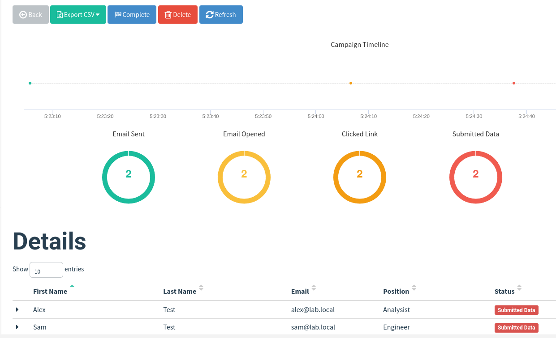
Task: Click the red timeline dot
Action: click(514, 83)
